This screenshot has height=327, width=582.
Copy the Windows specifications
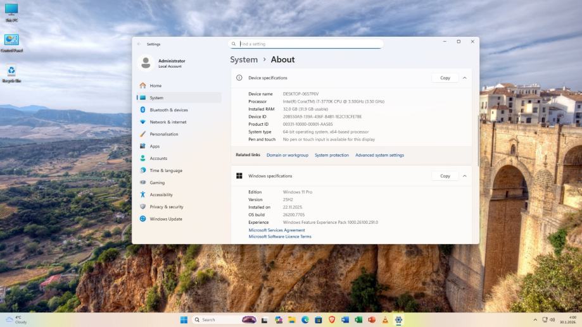click(445, 176)
